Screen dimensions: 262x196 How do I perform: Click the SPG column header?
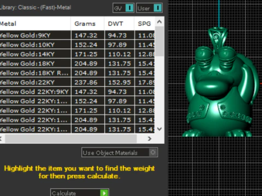click(145, 23)
